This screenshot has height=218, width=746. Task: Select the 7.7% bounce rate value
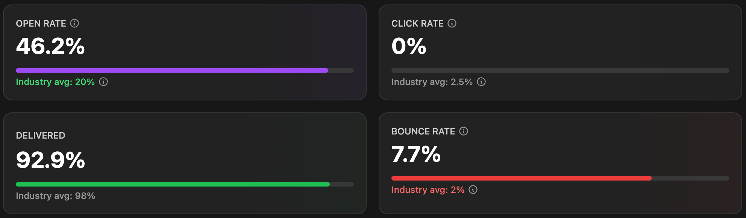click(416, 154)
